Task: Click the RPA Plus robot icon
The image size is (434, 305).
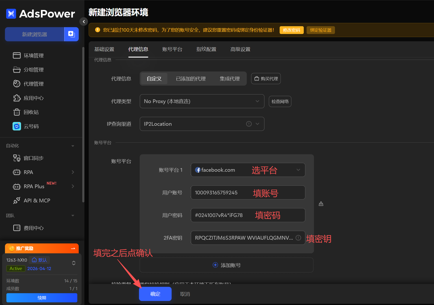Action: coord(17,186)
